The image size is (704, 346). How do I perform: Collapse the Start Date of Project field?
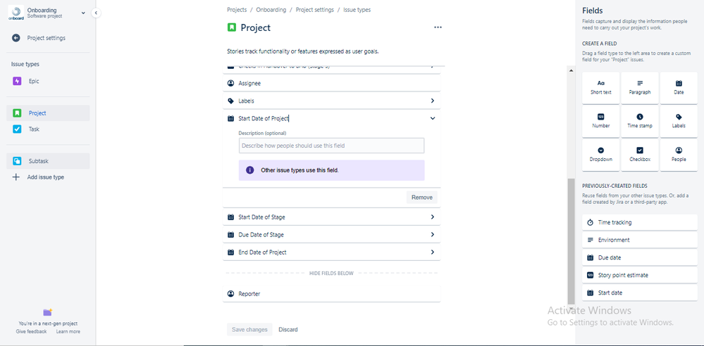tap(432, 119)
